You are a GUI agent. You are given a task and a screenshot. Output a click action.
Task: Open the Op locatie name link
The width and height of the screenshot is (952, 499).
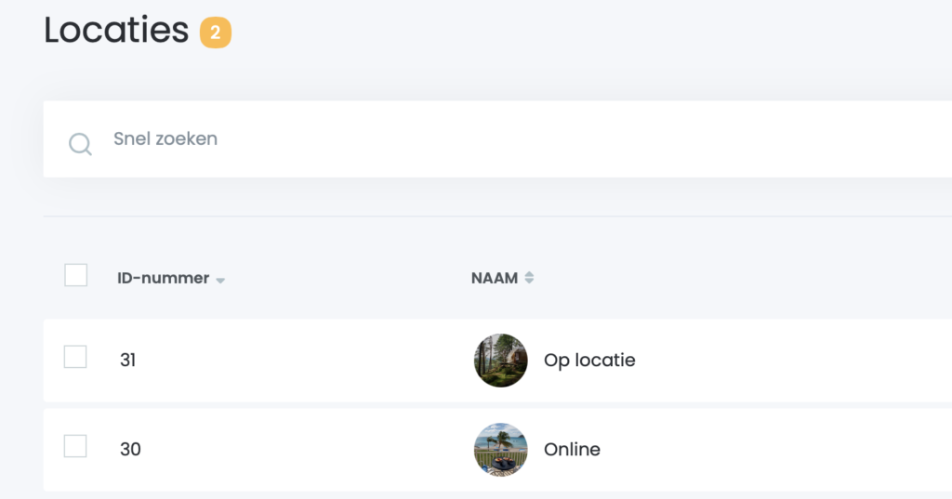pyautogui.click(x=589, y=361)
